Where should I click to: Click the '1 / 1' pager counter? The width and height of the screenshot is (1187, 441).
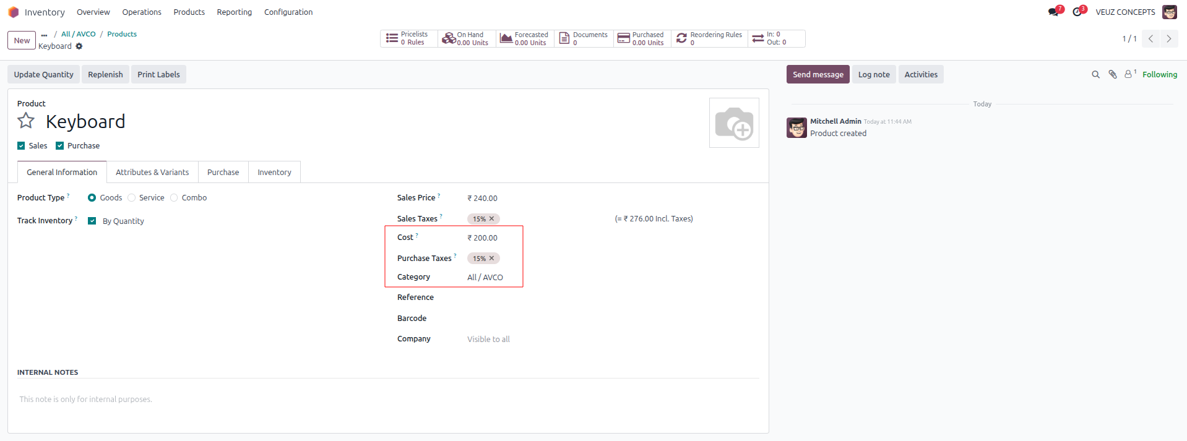1129,38
